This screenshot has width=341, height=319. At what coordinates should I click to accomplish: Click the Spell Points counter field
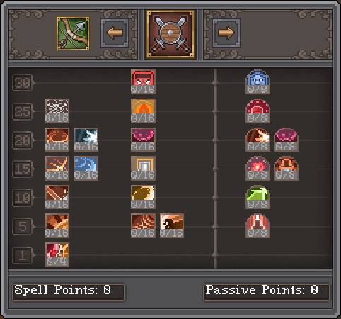[69, 292]
